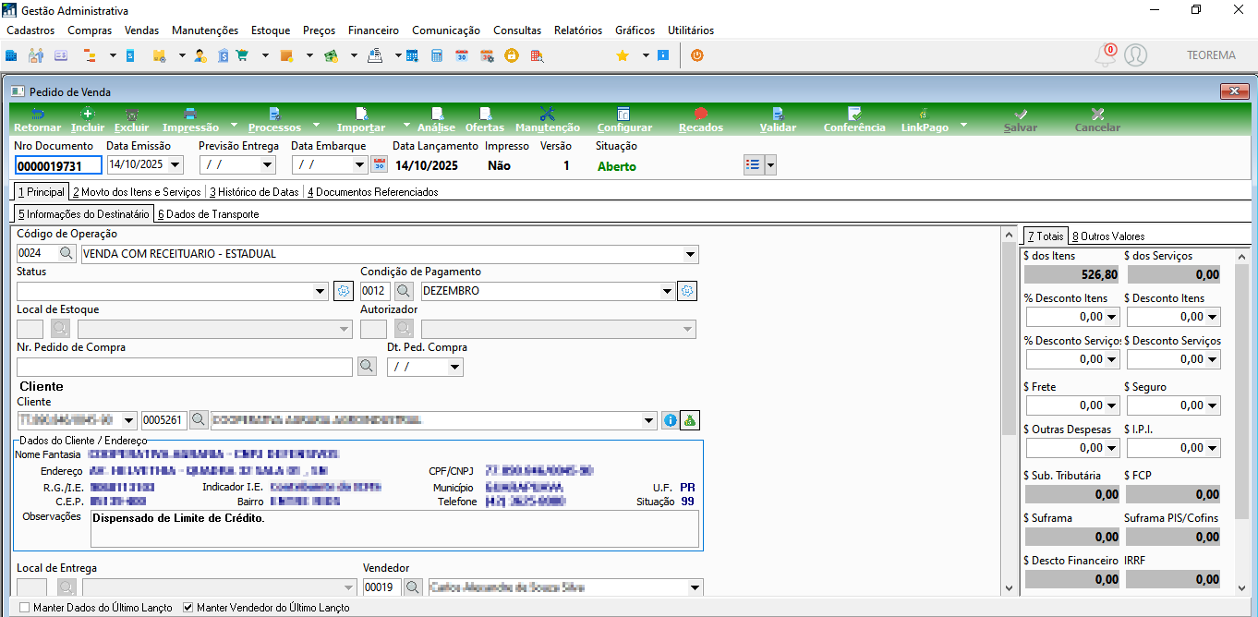Open the Outros Valores tab
The height and width of the screenshot is (617, 1258).
point(1108,236)
